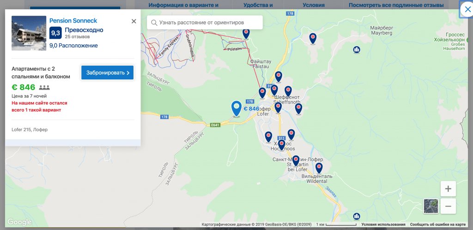
Task: Close the Pension Sonneck info card
Action: pyautogui.click(x=134, y=21)
